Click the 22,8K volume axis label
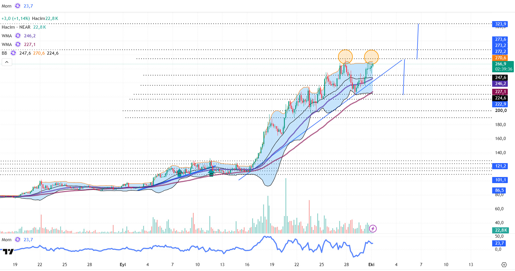515x271 pixels. [500, 230]
